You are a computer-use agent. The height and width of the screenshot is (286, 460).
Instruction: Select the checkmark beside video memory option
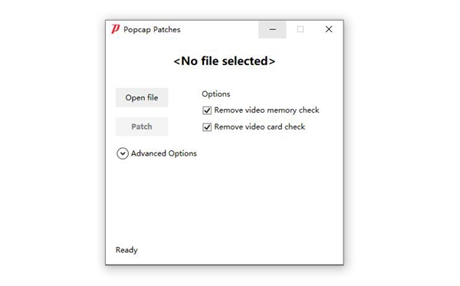pyautogui.click(x=207, y=110)
